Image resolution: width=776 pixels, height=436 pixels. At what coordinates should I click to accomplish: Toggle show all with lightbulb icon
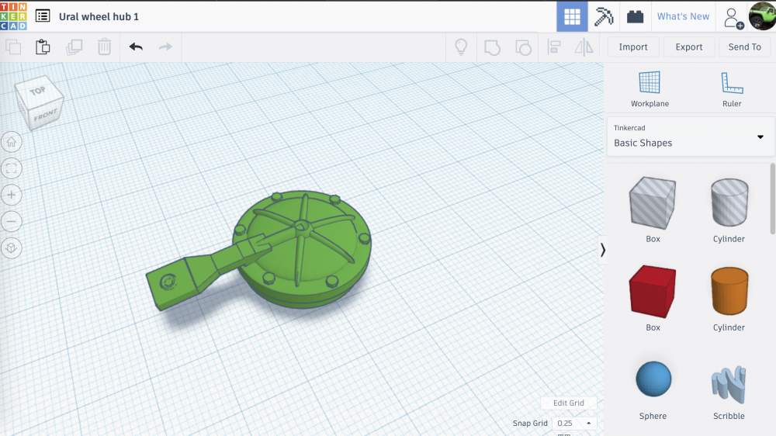pos(461,47)
